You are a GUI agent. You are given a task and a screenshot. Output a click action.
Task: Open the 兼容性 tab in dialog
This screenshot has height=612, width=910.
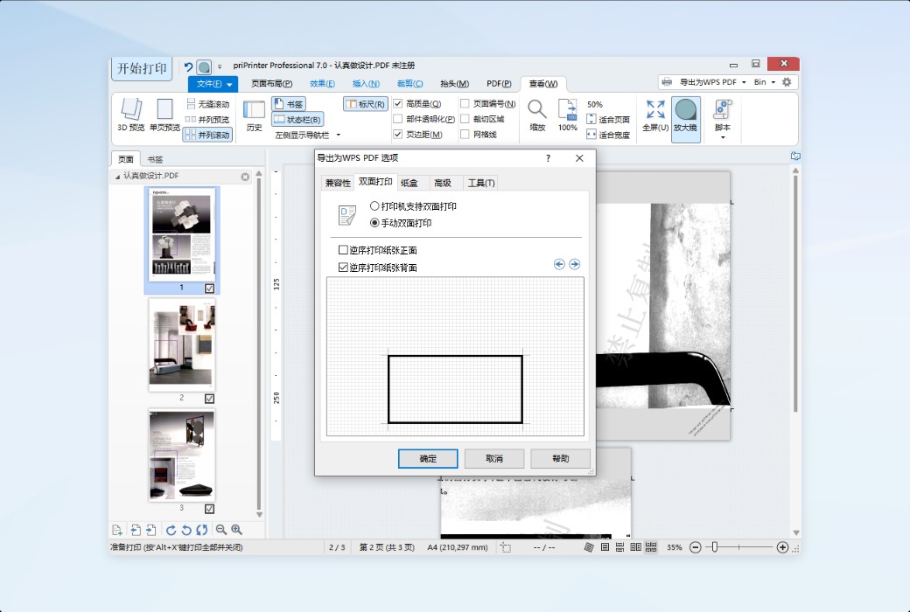click(338, 183)
